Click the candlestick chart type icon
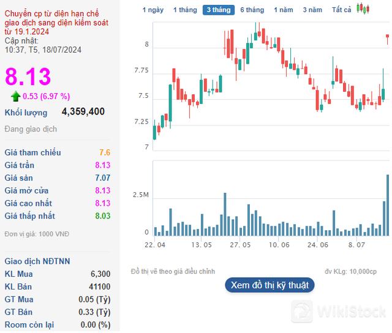Image resolution: width=392 pixels, height=333 pixels. point(363,9)
